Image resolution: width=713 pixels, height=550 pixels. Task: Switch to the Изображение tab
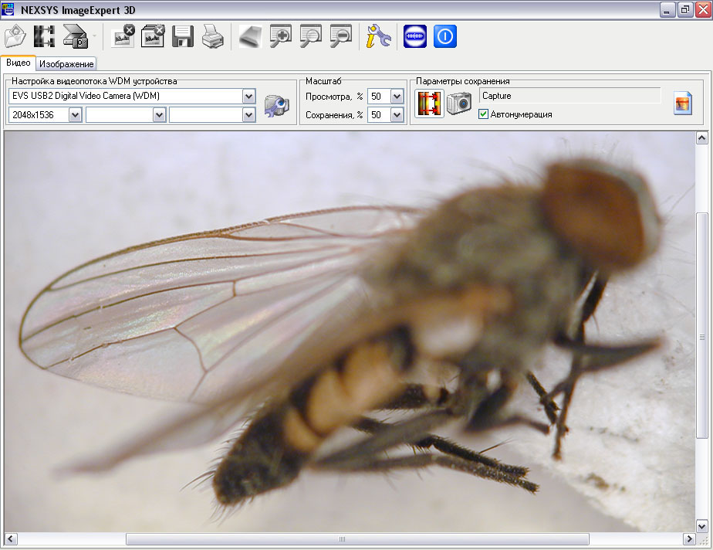66,64
